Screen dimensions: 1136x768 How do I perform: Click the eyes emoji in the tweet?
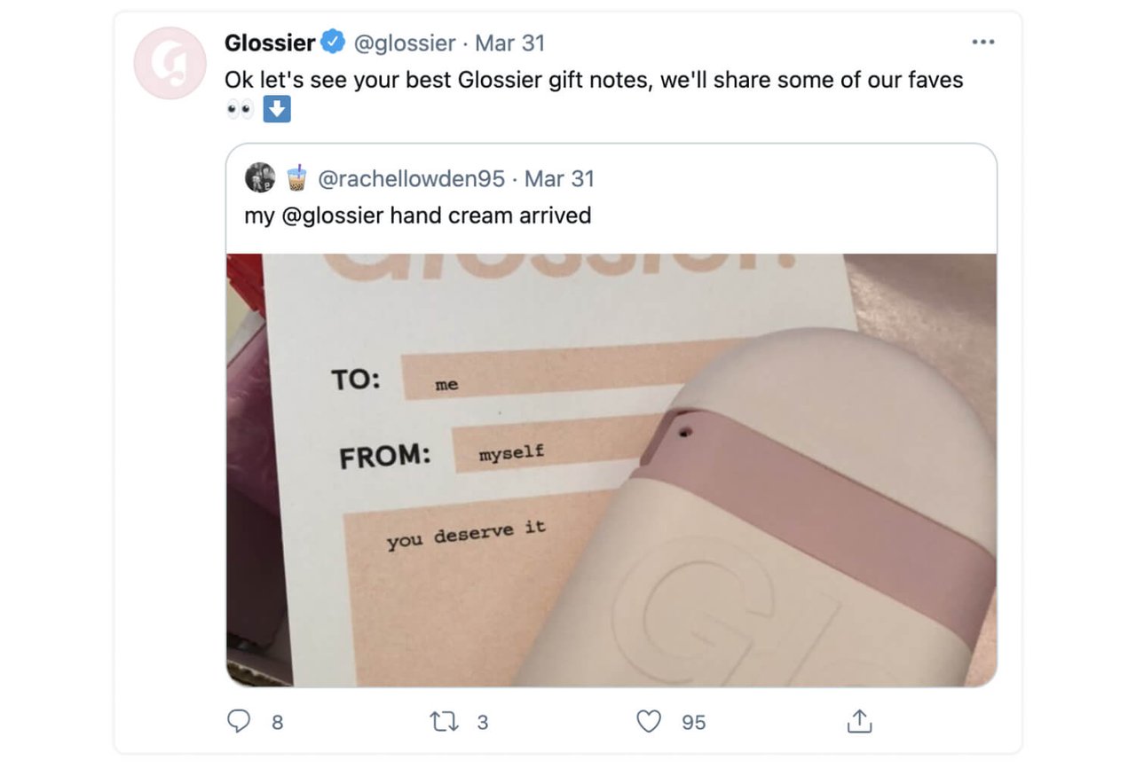pyautogui.click(x=240, y=109)
